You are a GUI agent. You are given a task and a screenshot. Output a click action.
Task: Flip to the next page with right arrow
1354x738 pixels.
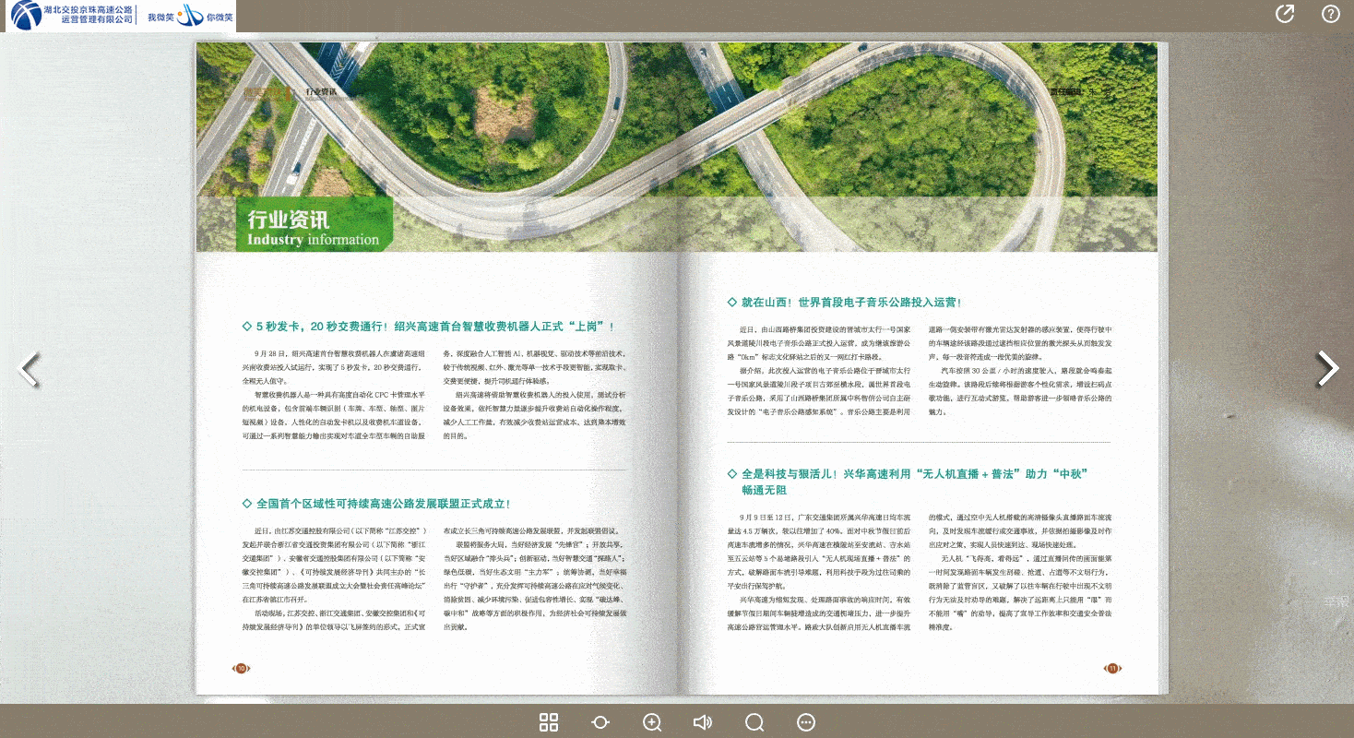pyautogui.click(x=1328, y=368)
